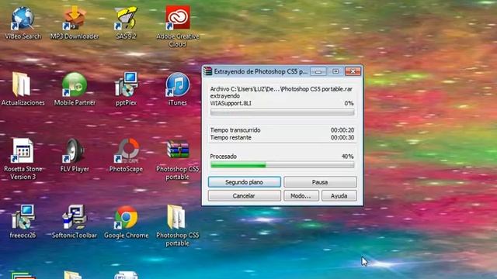Click the 40% processed value
The height and width of the screenshot is (279, 497).
347,157
